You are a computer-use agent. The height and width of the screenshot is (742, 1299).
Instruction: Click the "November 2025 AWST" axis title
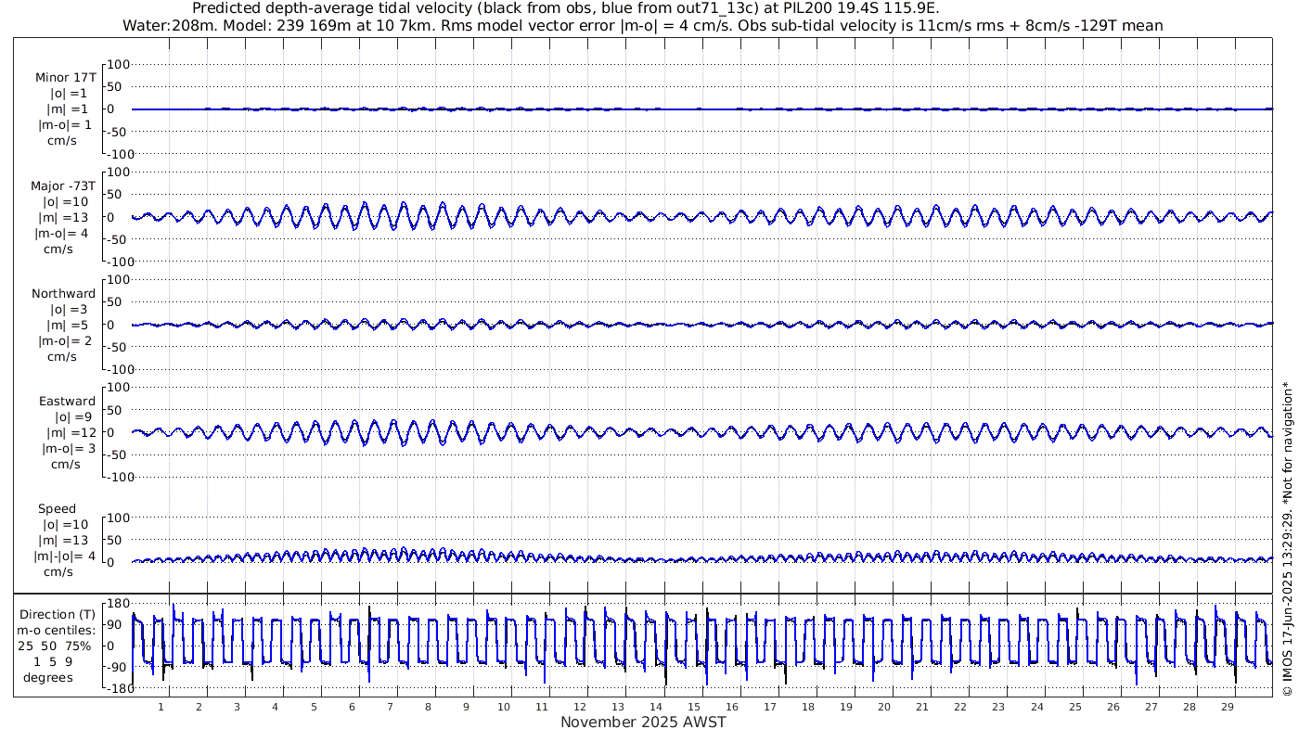tap(643, 722)
